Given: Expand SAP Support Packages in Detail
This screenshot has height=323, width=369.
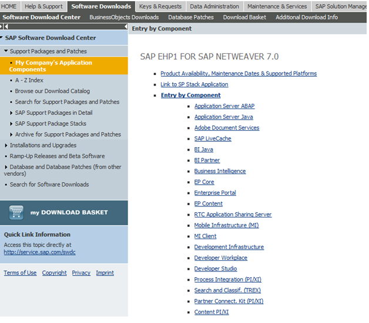Looking at the screenshot, I should click(11, 113).
